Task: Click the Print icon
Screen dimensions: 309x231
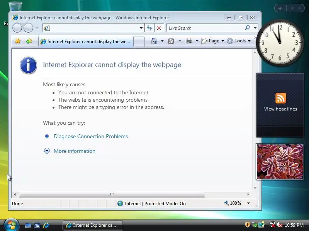Action: [x=189, y=41]
